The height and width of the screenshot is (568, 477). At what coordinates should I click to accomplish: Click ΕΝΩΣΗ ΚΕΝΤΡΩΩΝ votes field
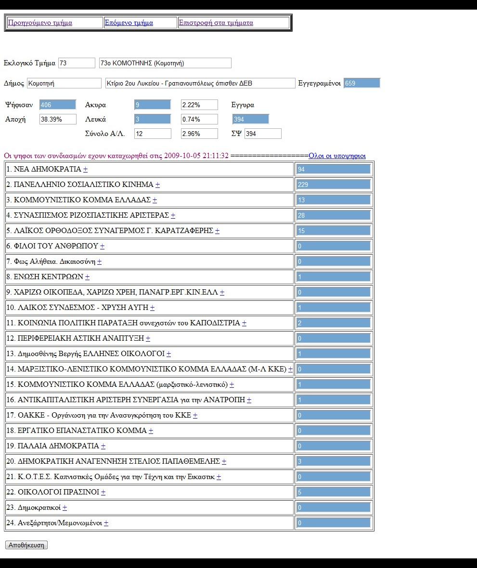[334, 277]
